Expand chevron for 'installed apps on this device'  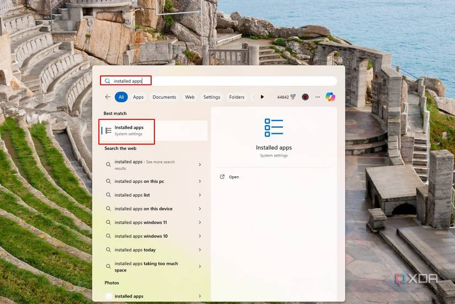point(200,209)
